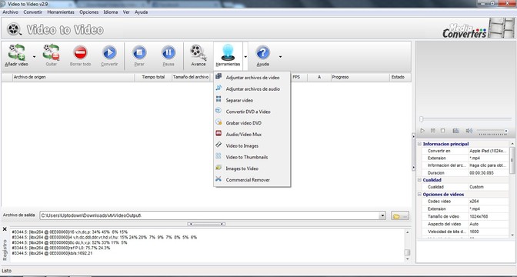Expand the Añadir video dropdown arrow
Viewport: 517px width, 277px height.
pos(34,56)
